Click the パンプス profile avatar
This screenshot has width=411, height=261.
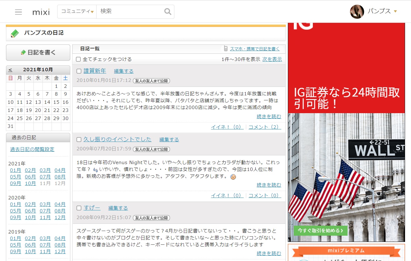(357, 12)
